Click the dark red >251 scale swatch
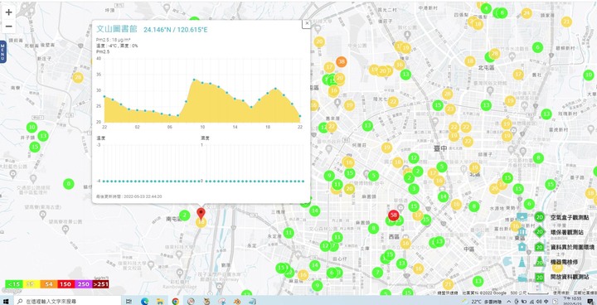This screenshot has height=305, width=597. [100, 284]
